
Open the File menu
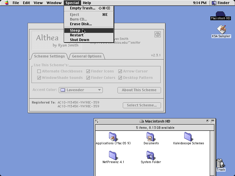click(16, 3)
